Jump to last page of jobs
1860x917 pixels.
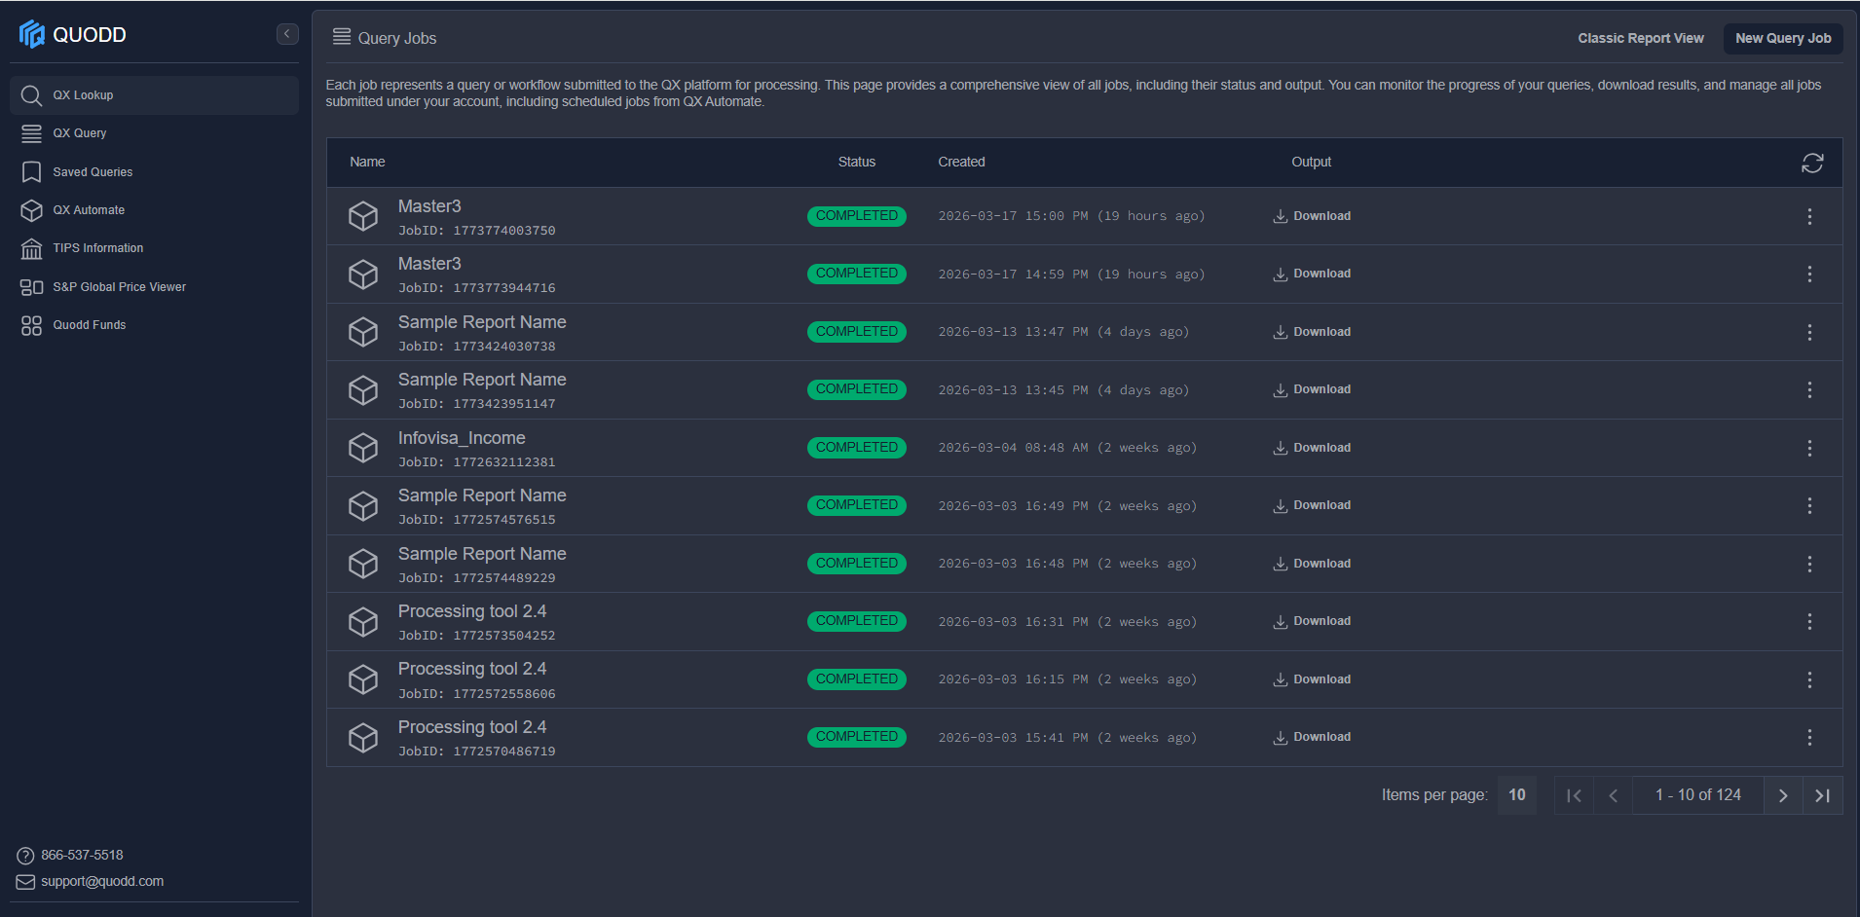coord(1822,795)
